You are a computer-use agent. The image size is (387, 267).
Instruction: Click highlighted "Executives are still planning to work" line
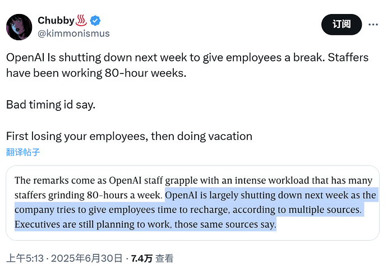[93, 224]
